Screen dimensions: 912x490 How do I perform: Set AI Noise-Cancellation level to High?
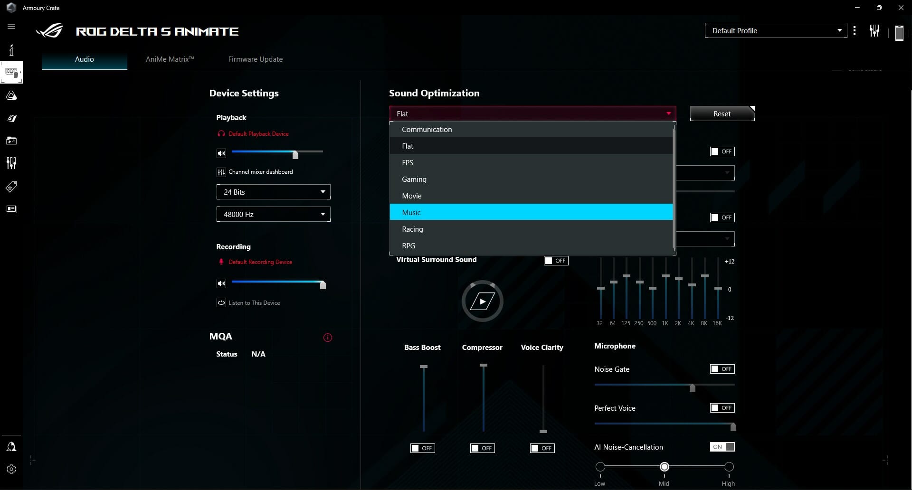point(729,467)
